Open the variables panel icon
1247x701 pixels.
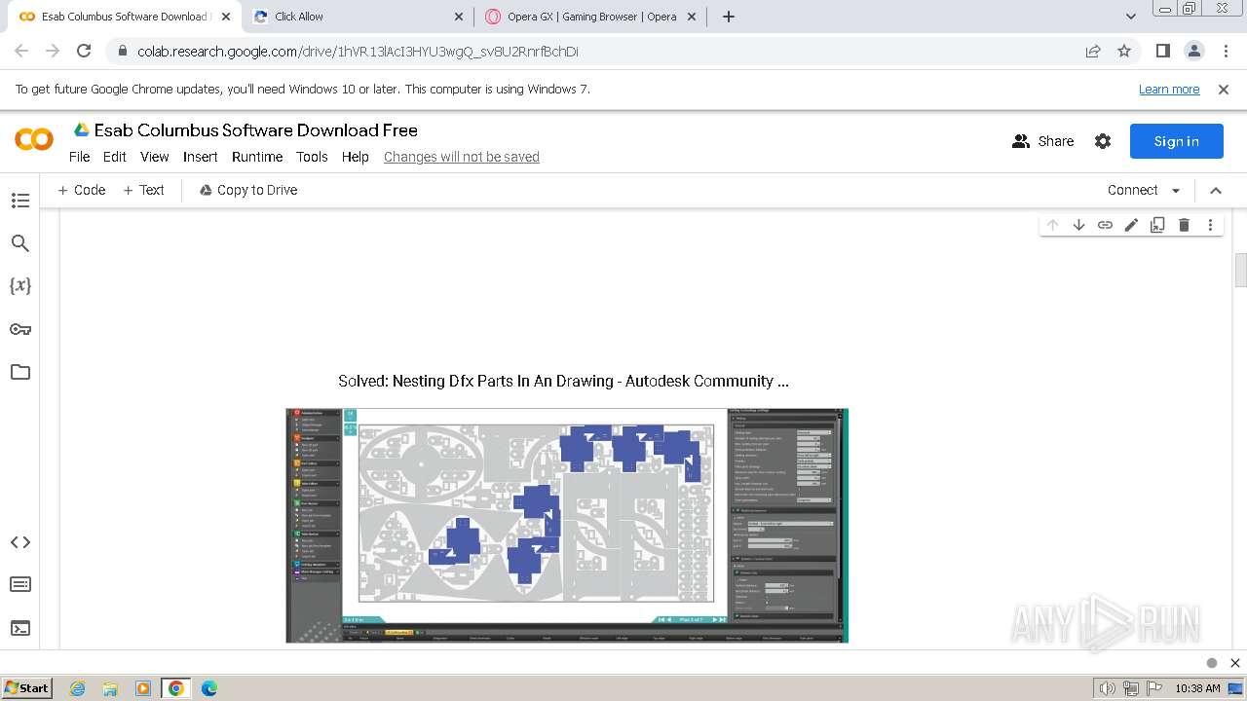[x=20, y=286]
